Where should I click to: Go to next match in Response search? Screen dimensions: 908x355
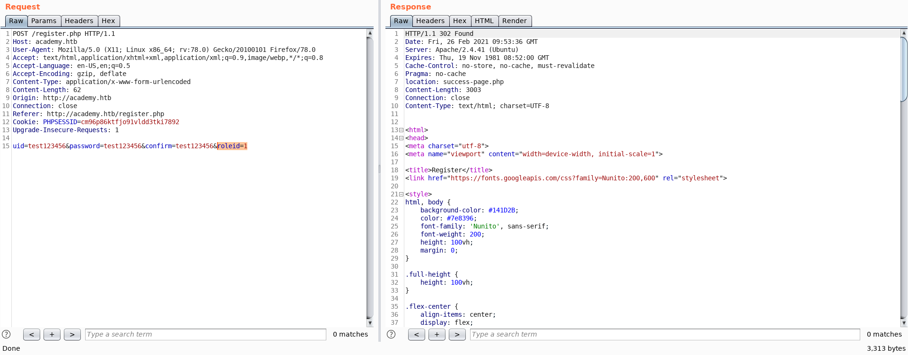[457, 334]
